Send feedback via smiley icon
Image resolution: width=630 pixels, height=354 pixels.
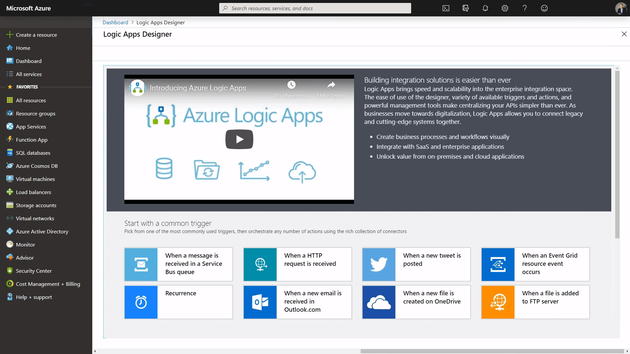[544, 8]
